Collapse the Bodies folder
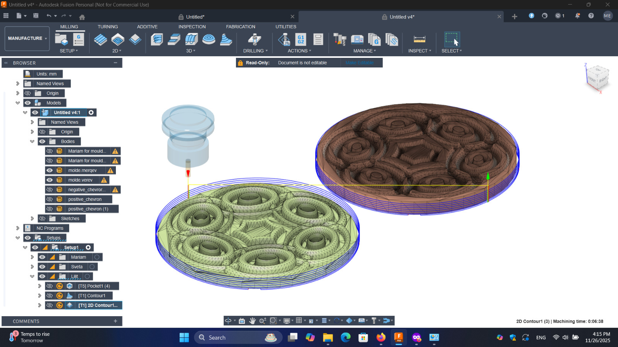Screen dimensions: 618x347 coord(32,141)
